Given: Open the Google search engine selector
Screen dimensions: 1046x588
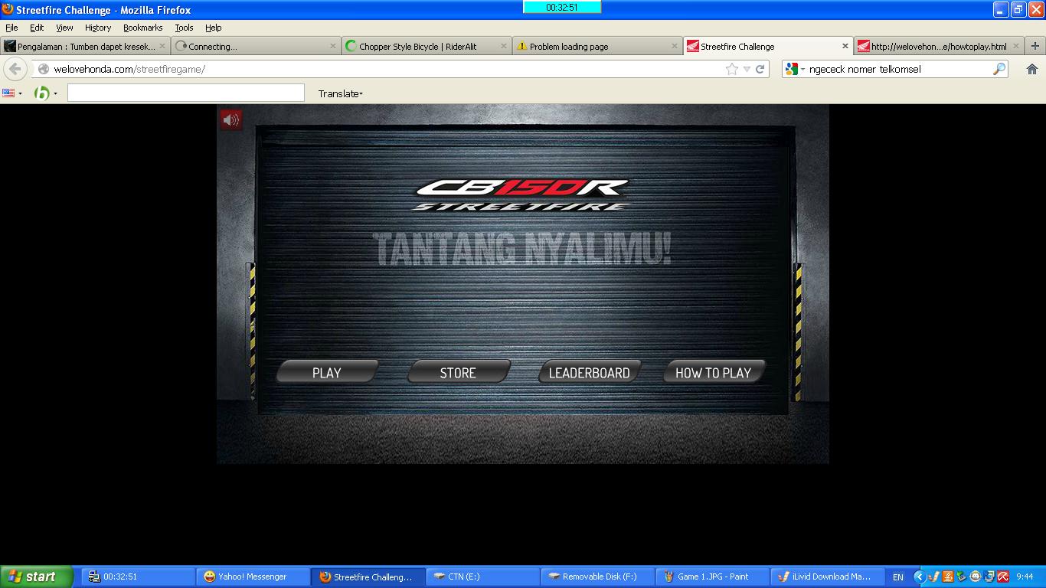Looking at the screenshot, I should 794,69.
